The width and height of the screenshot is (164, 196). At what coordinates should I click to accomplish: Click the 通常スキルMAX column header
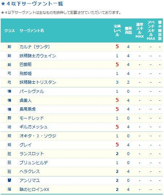coord(139,30)
